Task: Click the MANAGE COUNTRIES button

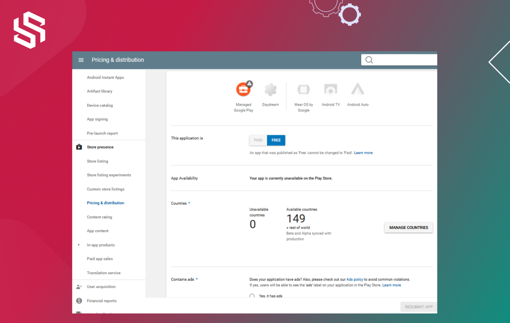Action: tap(409, 228)
